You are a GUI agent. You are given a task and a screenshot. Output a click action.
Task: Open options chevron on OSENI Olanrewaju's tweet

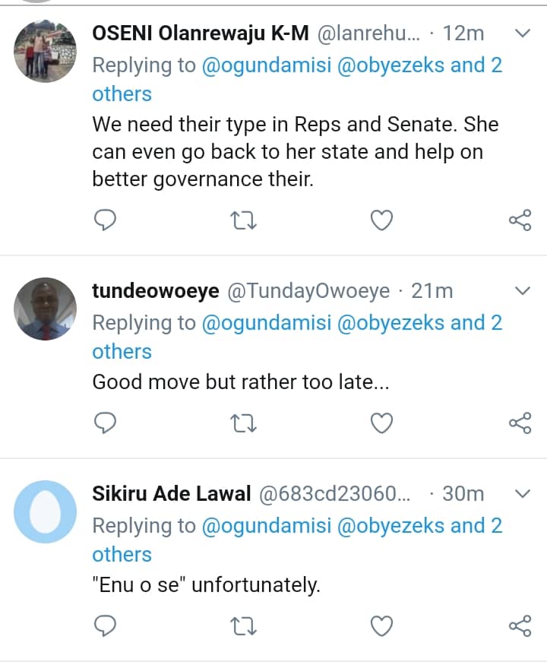pyautogui.click(x=523, y=33)
